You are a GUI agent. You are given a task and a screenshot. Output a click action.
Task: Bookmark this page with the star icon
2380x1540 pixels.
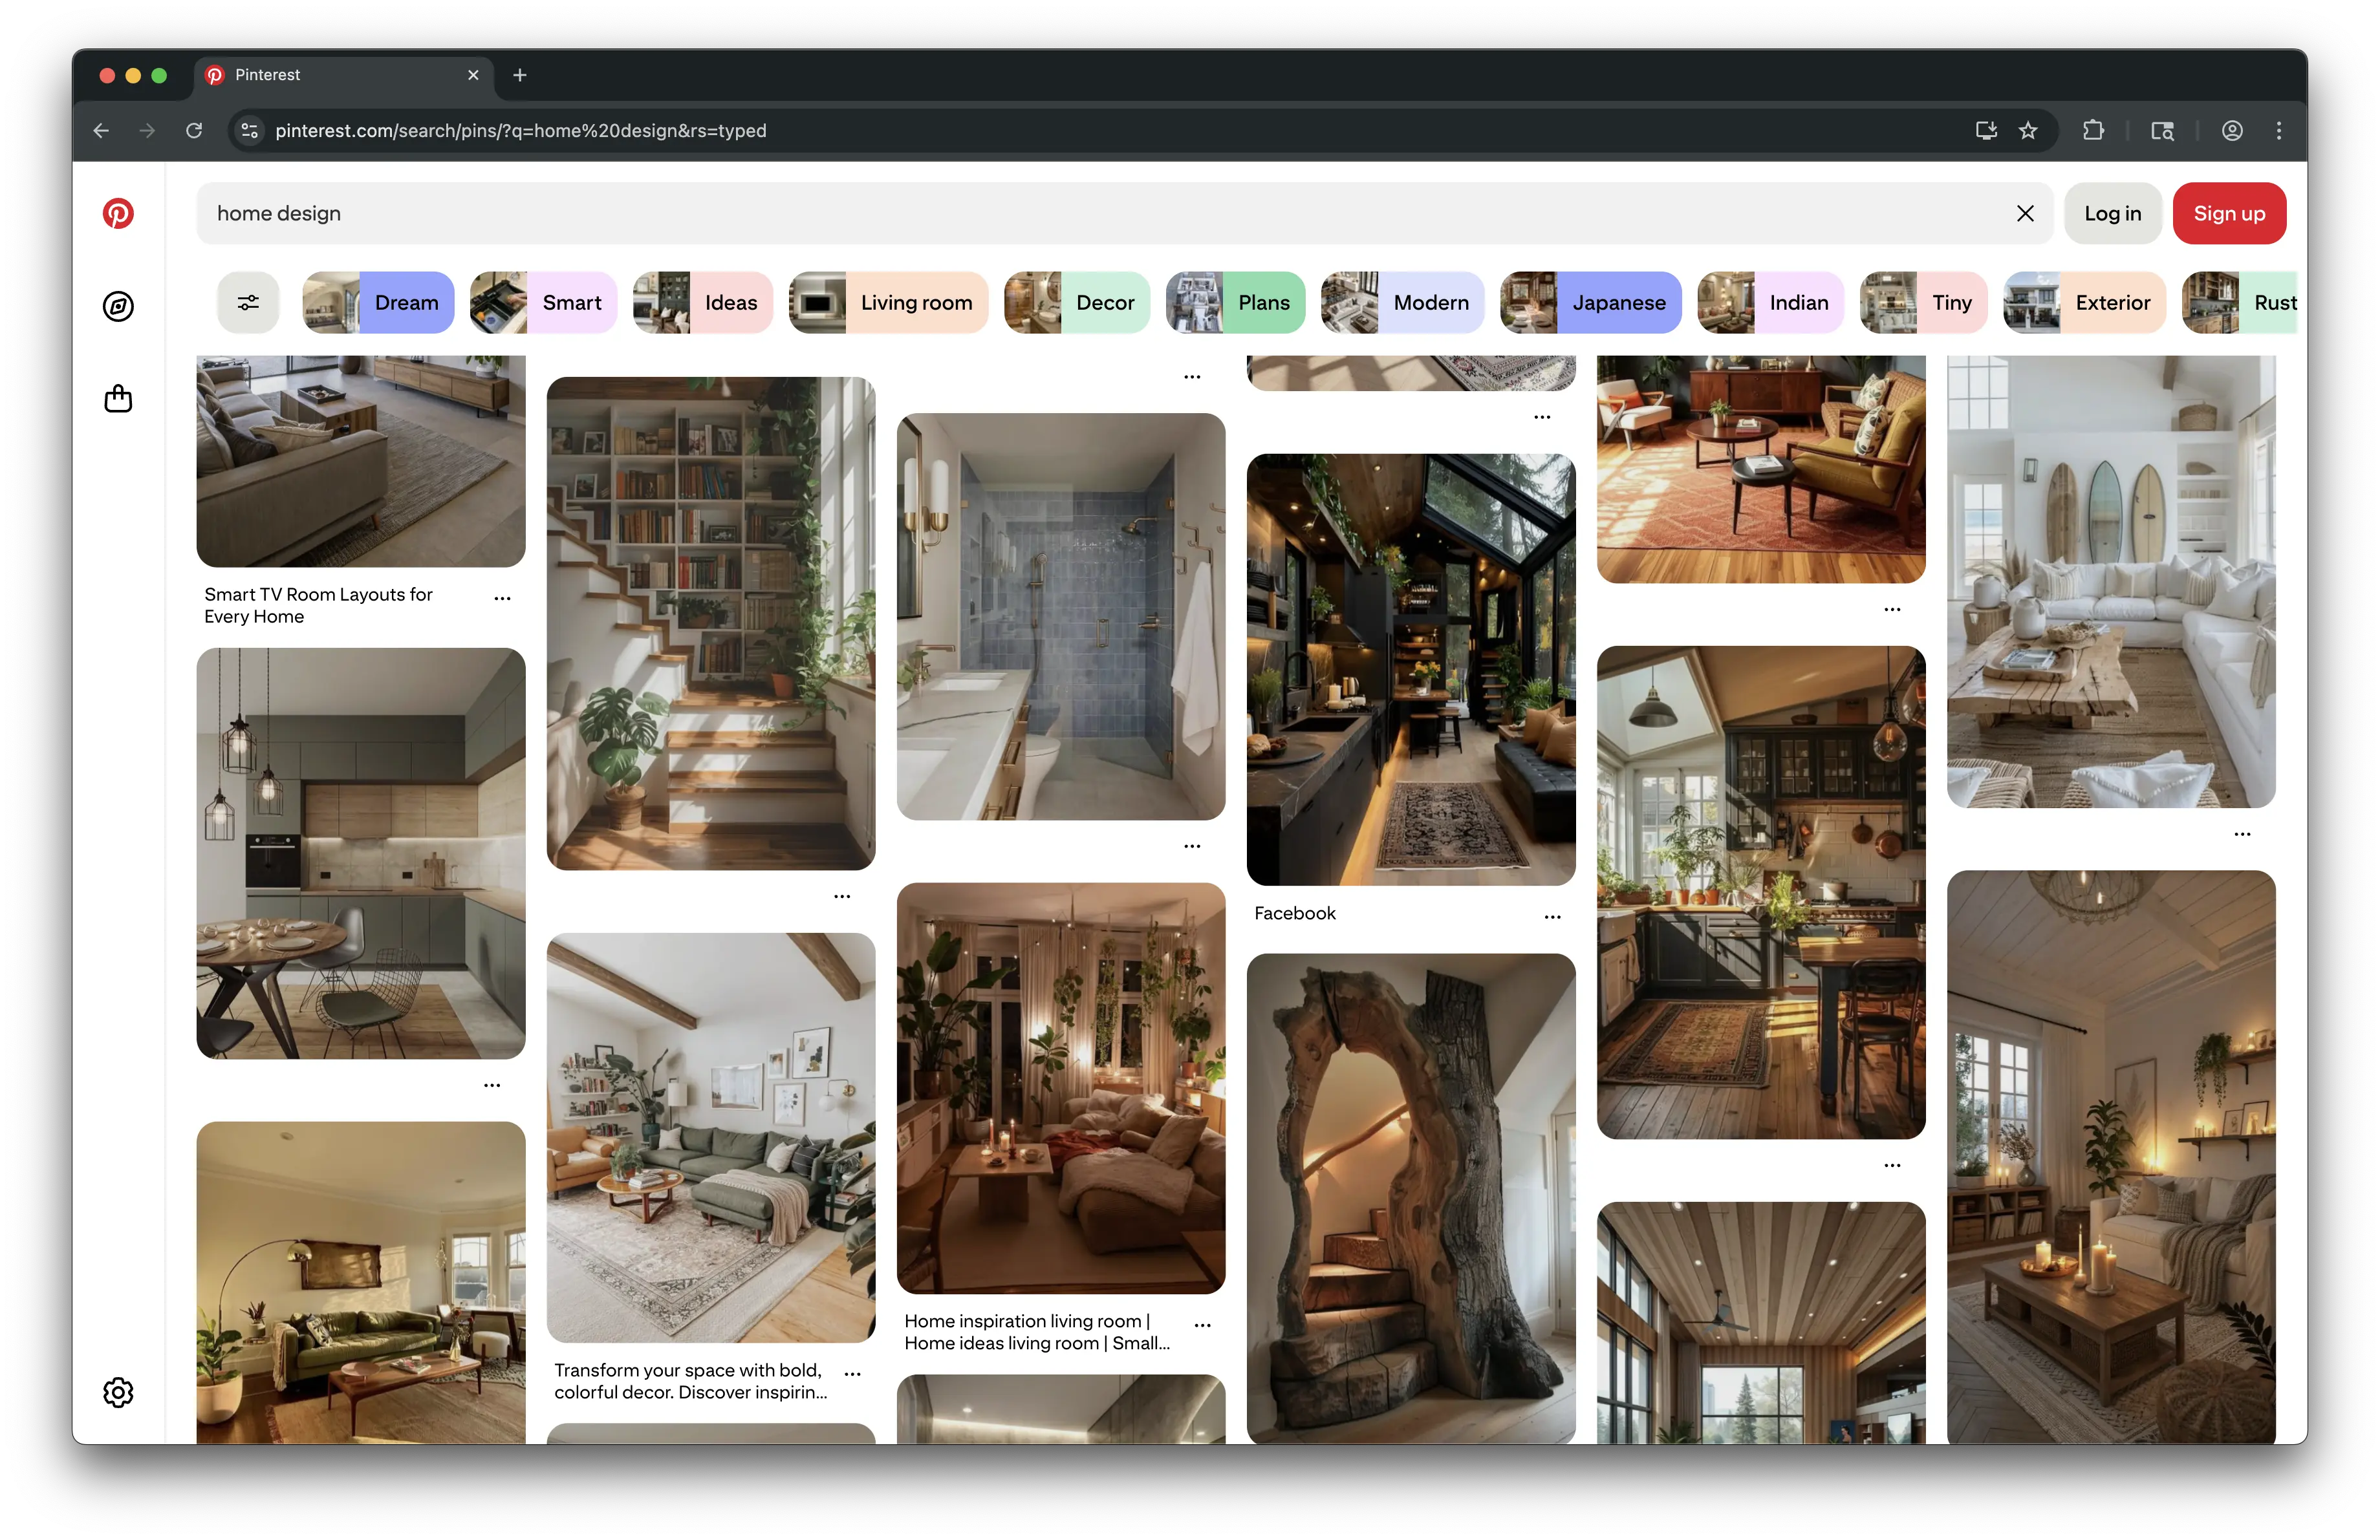point(2028,131)
